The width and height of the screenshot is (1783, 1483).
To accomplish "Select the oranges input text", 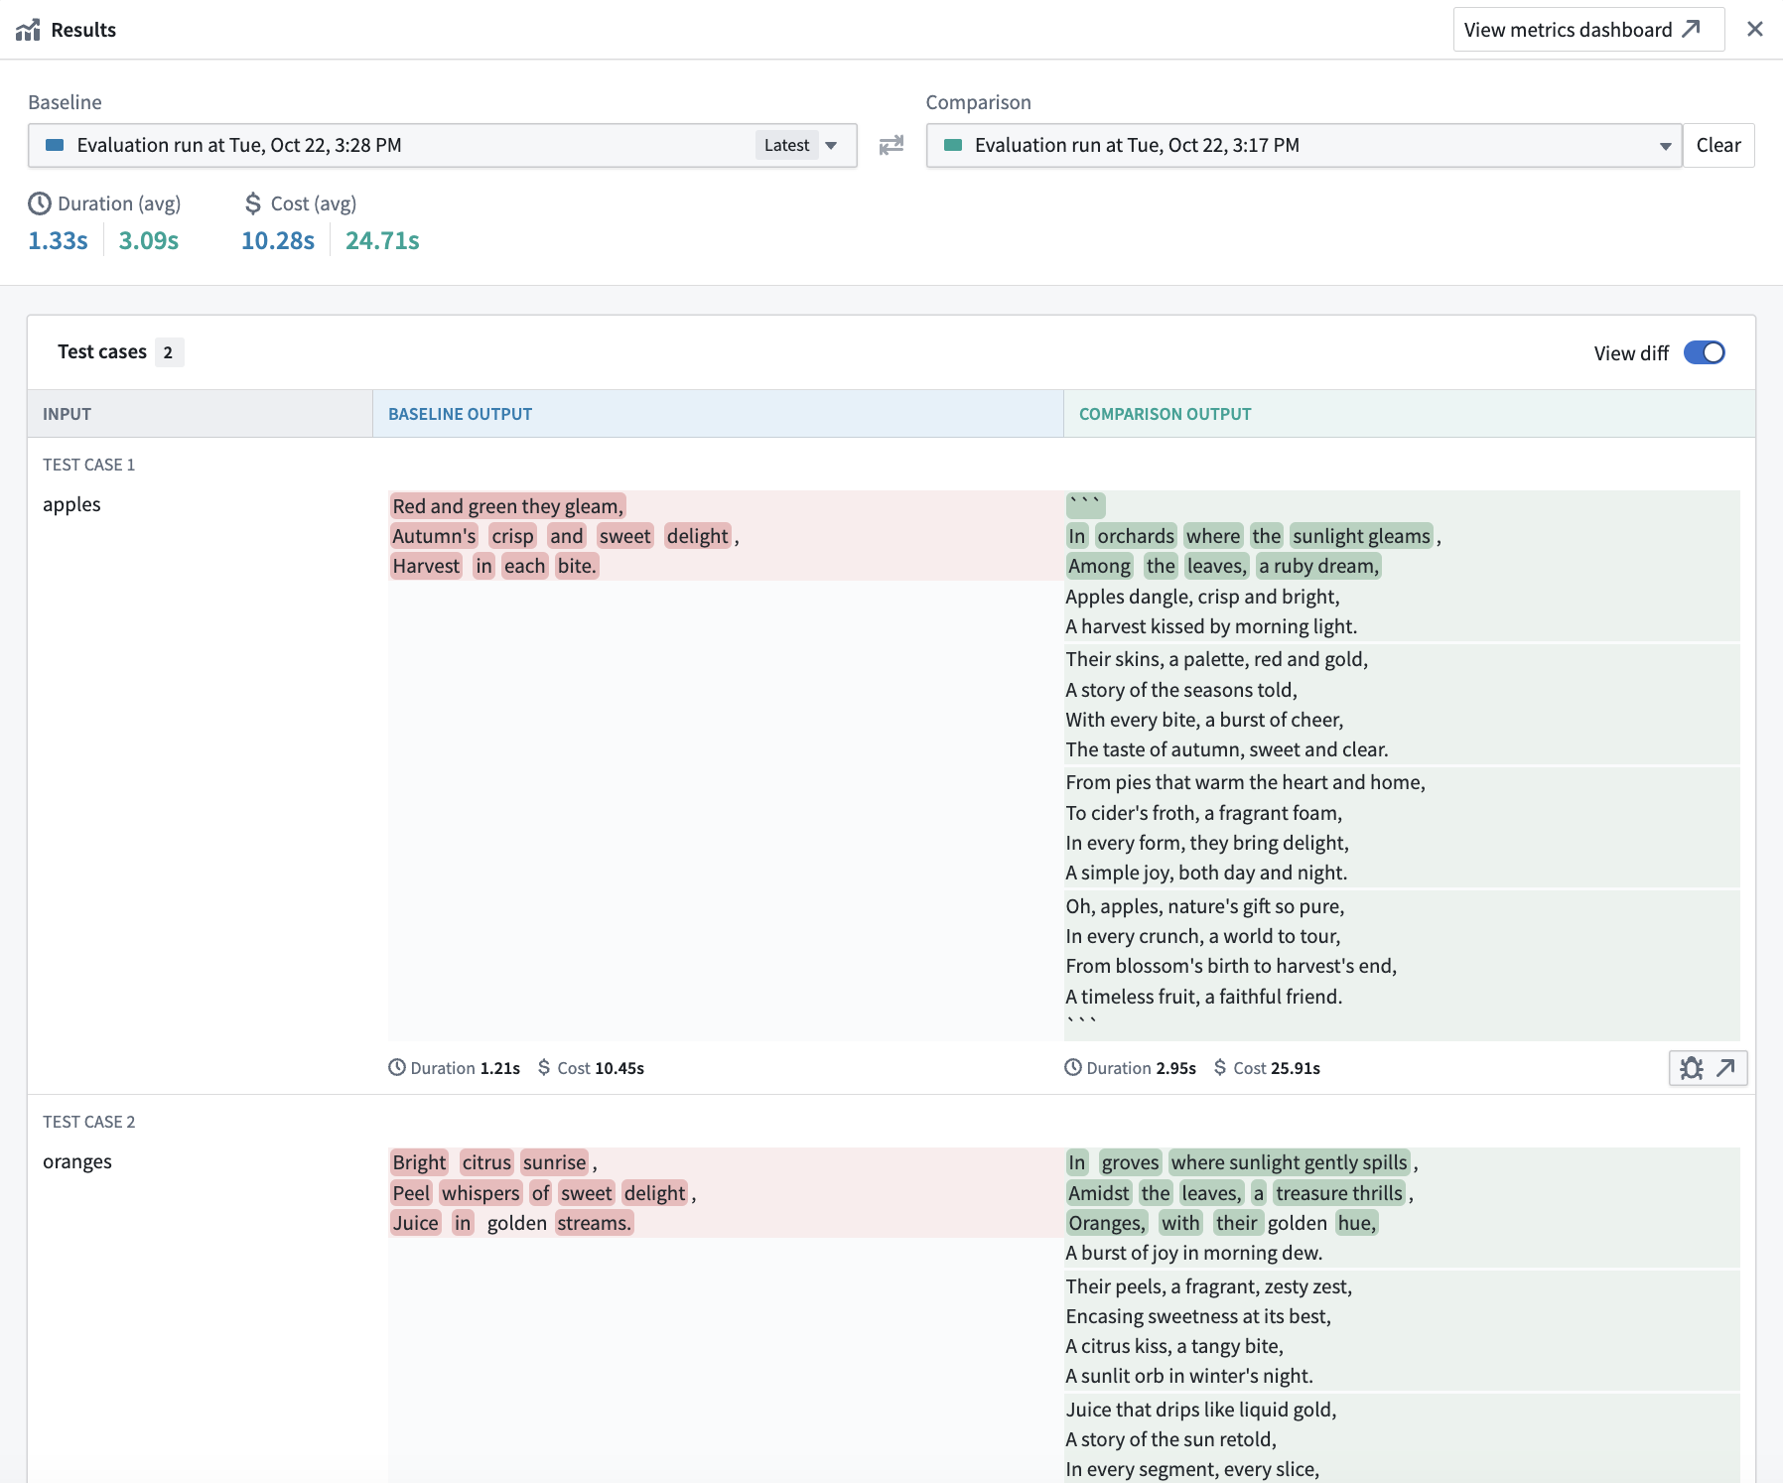I will [77, 1161].
